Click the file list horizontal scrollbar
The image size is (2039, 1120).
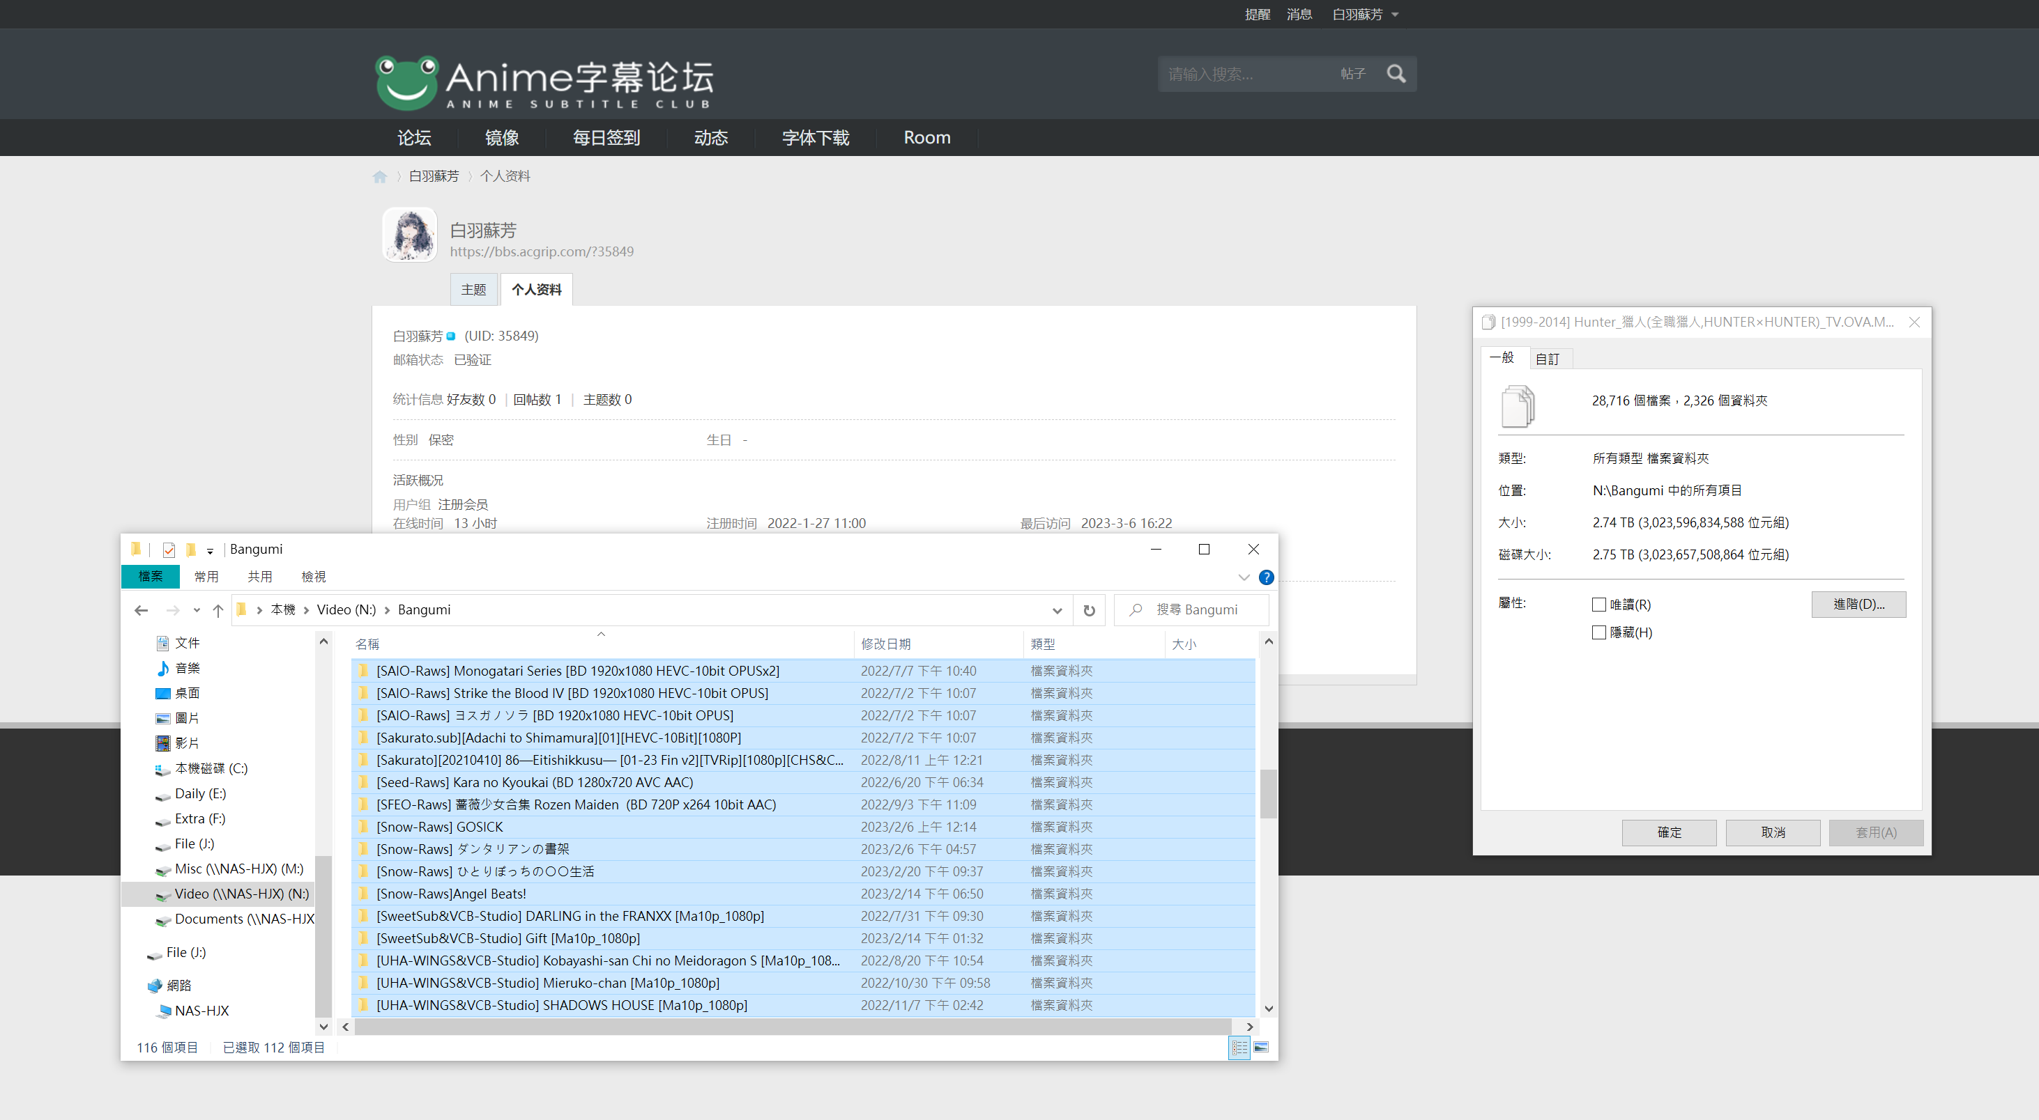coord(793,1027)
